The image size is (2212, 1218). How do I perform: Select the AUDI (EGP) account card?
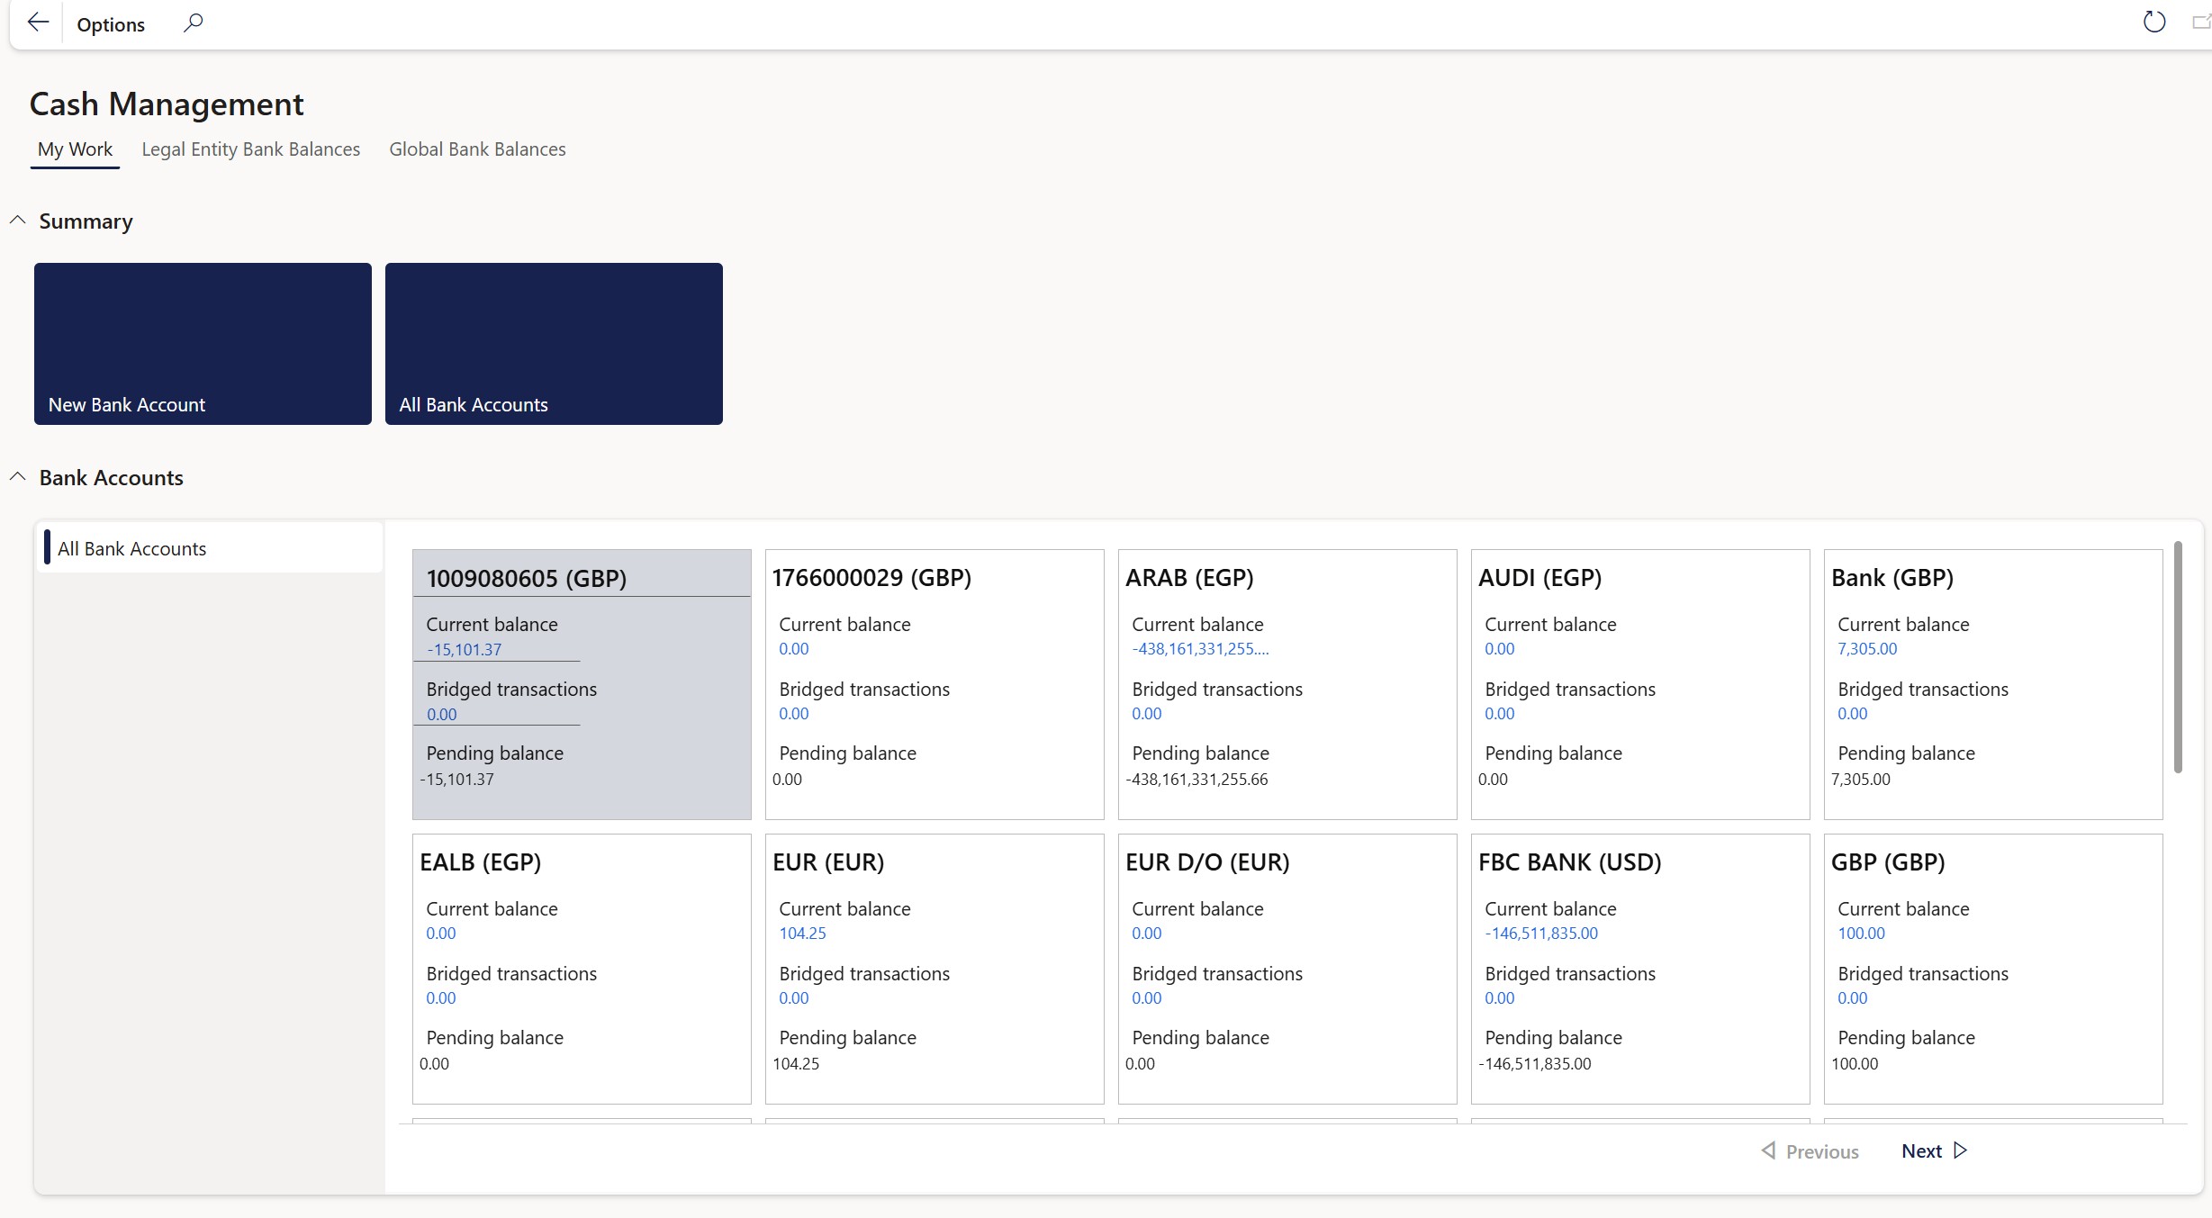tap(1640, 684)
